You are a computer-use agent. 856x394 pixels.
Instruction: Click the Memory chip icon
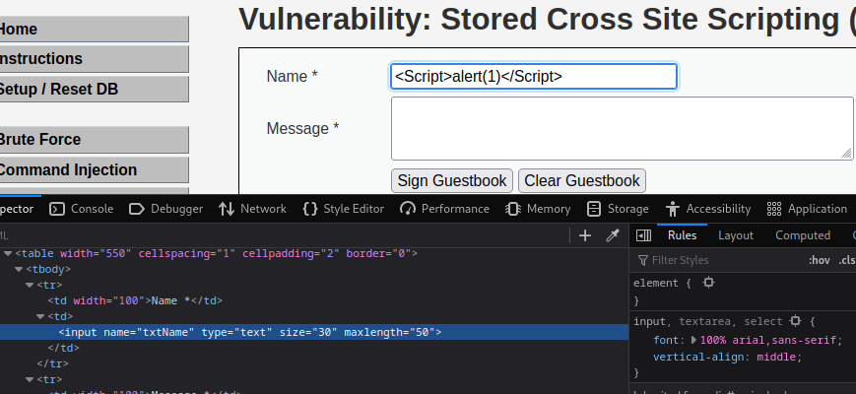coord(512,209)
